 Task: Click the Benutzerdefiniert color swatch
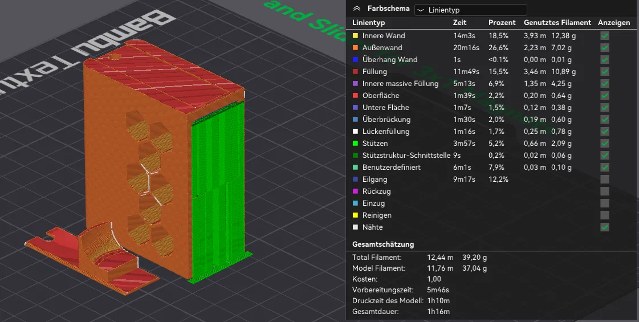tap(355, 167)
